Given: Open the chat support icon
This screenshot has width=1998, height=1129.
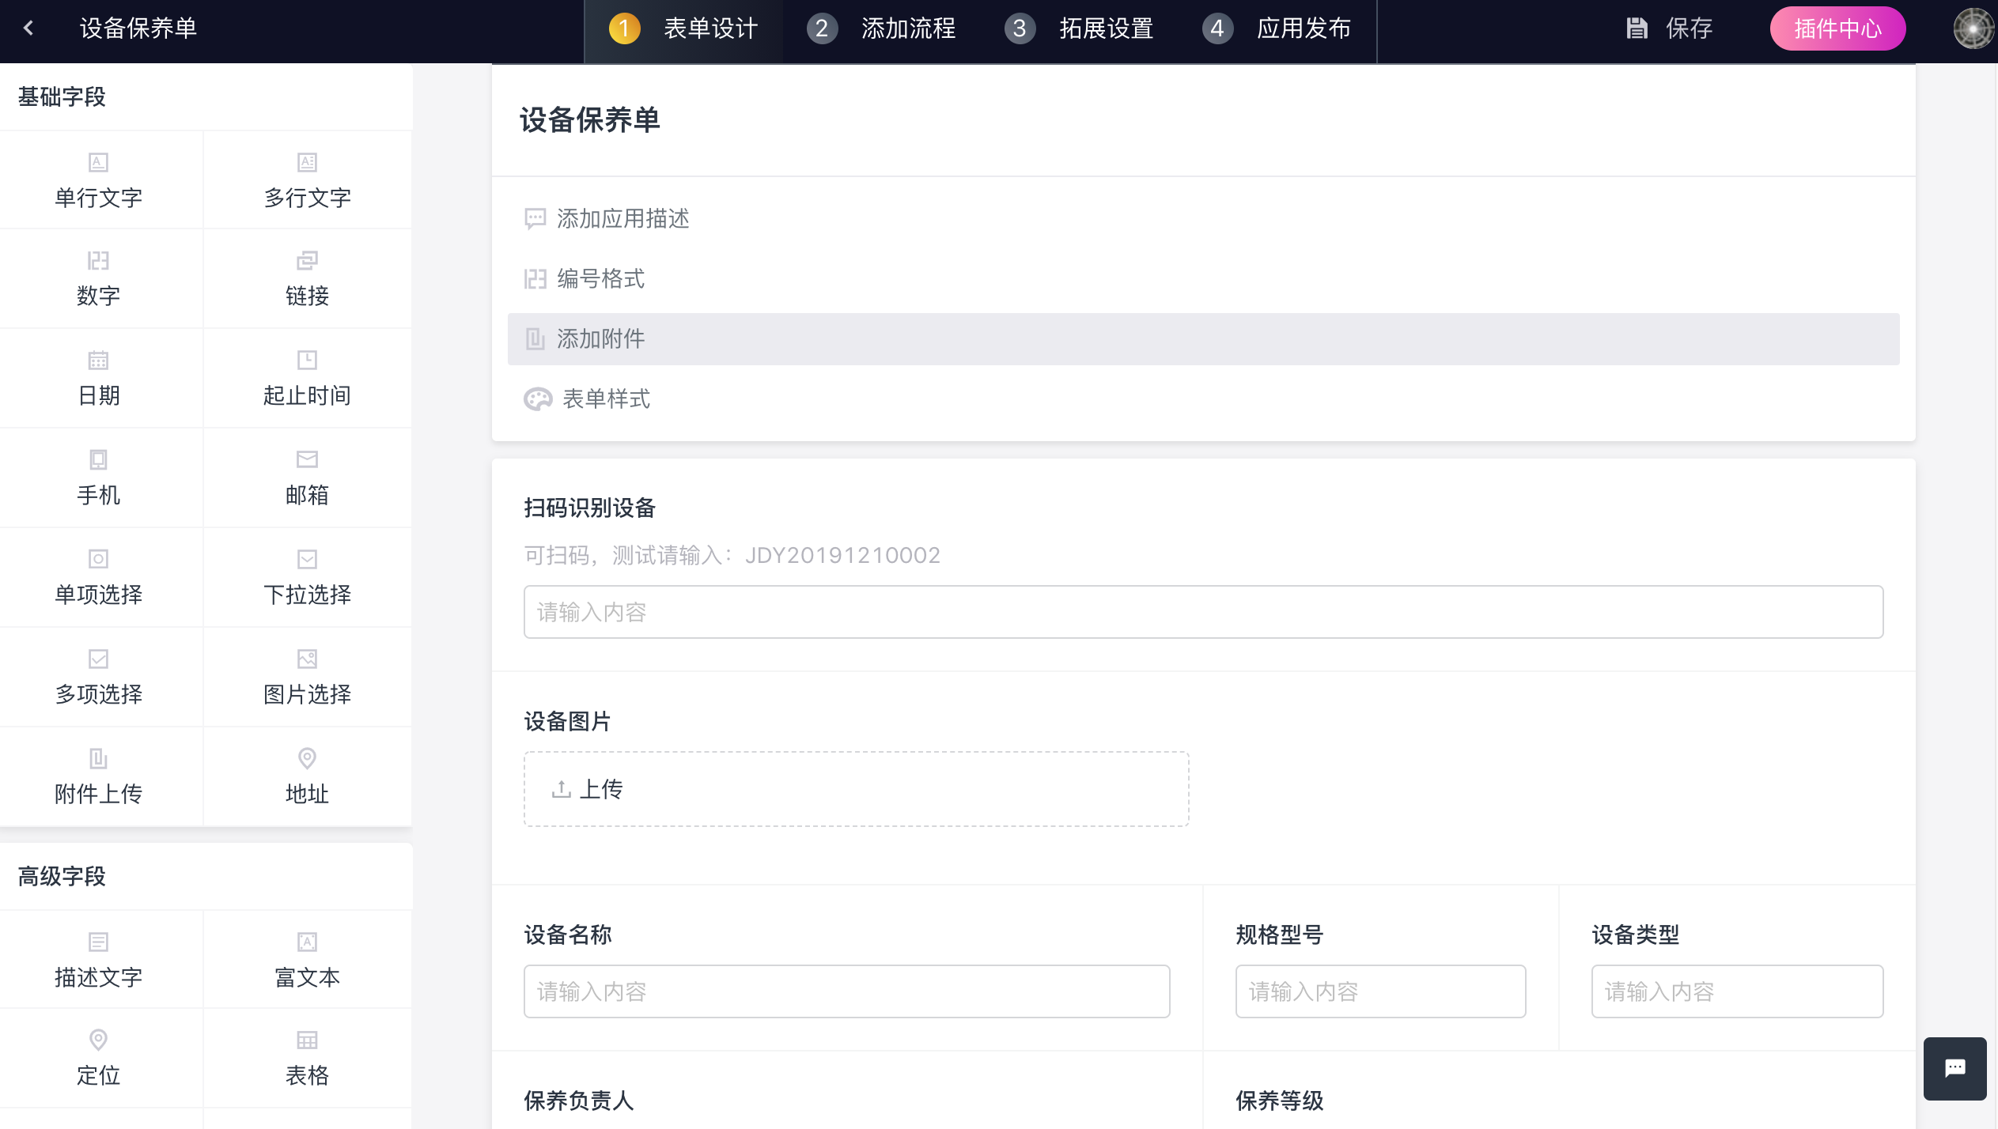Looking at the screenshot, I should [1954, 1068].
